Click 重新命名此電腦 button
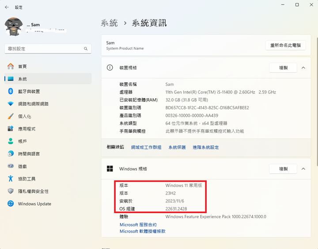This screenshot has width=318, height=249. 285,45
